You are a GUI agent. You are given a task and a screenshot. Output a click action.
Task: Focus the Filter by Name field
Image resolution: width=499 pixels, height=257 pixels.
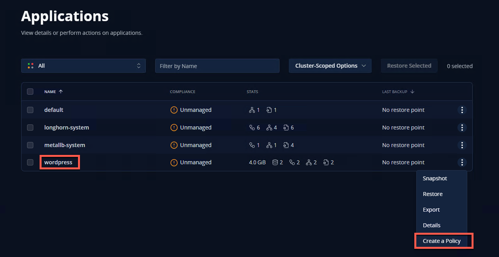217,66
